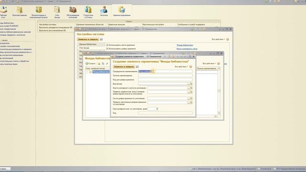Open Персональные настройки command
The height and width of the screenshot is (172, 306).
tap(153, 24)
